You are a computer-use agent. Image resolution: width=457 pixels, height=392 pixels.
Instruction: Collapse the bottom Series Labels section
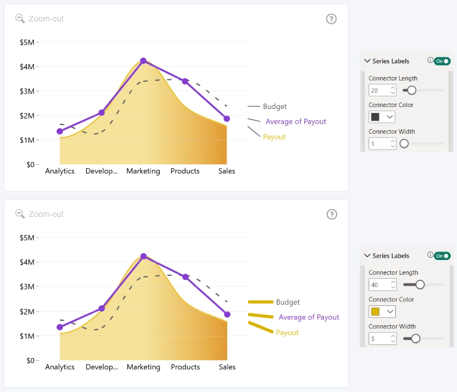pos(367,255)
